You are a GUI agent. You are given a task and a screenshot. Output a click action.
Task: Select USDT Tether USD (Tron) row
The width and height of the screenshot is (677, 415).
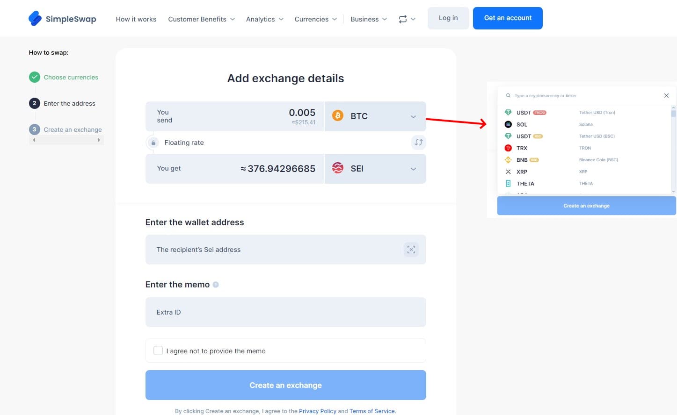tap(585, 112)
